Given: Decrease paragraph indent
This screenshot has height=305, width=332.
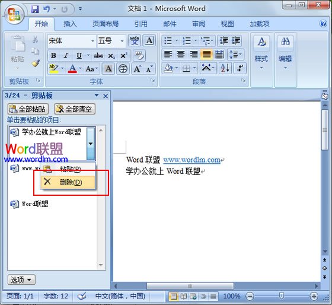Looking at the screenshot, I should [x=224, y=40].
